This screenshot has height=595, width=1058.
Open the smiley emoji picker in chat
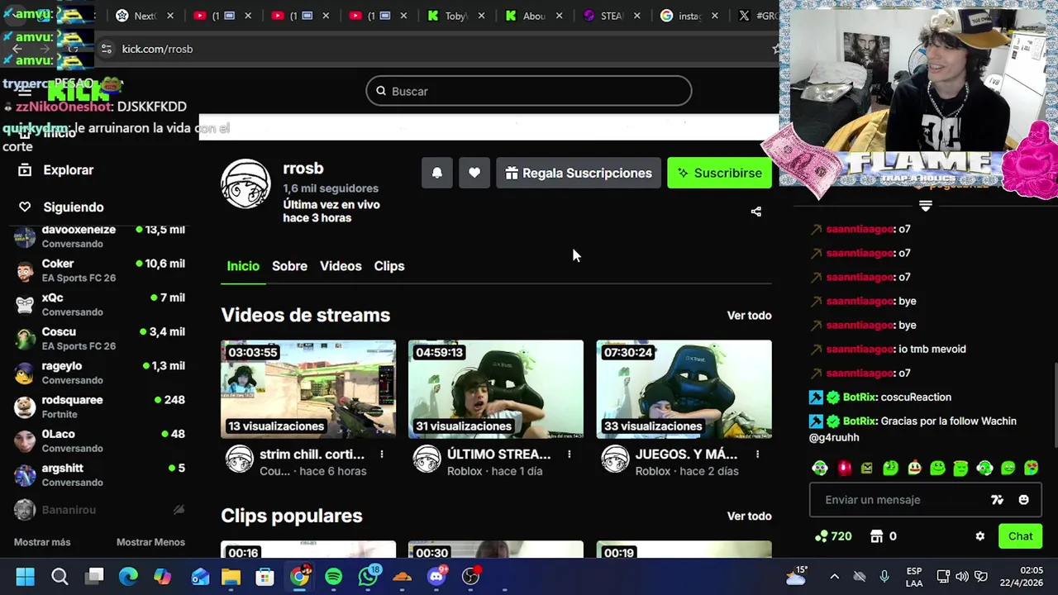1023,500
